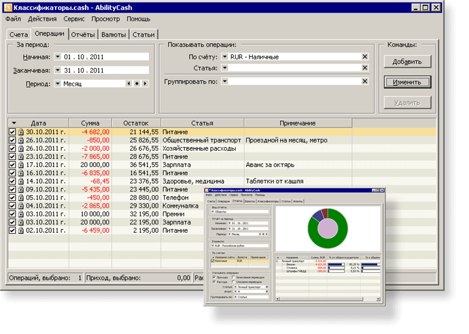Open the Статья filter dropdown arrow
This screenshot has width=469, height=334.
224,68
